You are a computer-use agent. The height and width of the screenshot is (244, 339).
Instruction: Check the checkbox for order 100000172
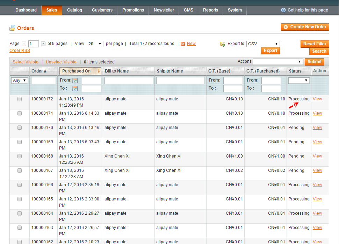tap(20, 99)
